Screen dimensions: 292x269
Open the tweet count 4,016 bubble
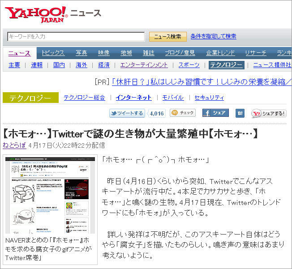[156, 113]
